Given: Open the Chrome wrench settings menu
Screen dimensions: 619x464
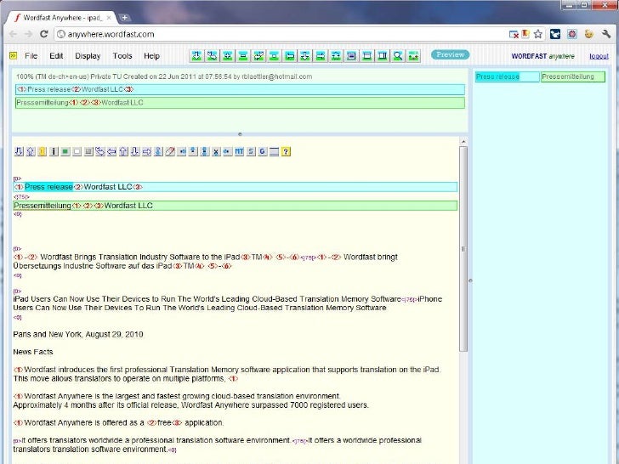Looking at the screenshot, I should click(607, 34).
